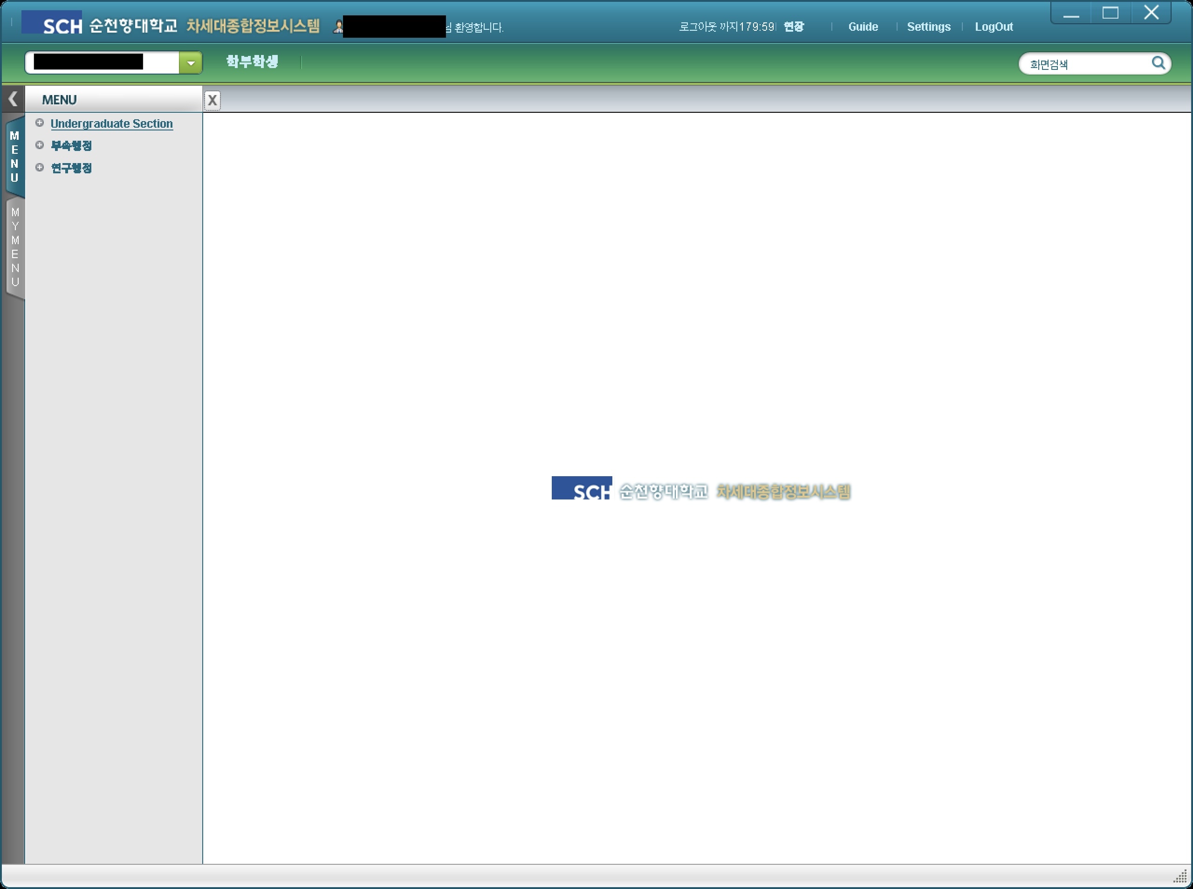Viewport: 1193px width, 889px height.
Task: Expand Undergraduate Section with the plus icon
Action: (x=39, y=123)
